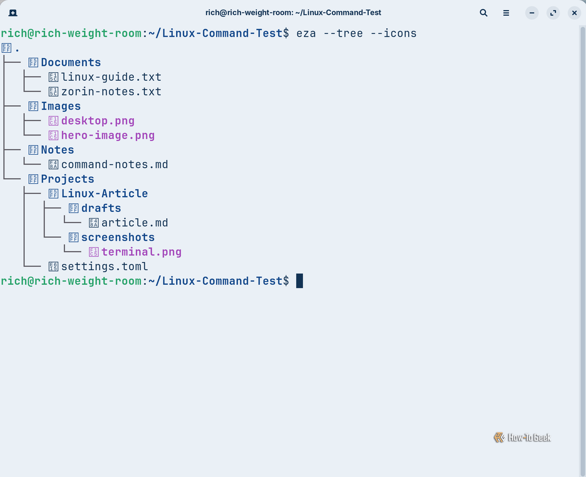Viewport: 586px width, 477px height.
Task: Select the Linux-Article directory name
Action: coord(104,194)
